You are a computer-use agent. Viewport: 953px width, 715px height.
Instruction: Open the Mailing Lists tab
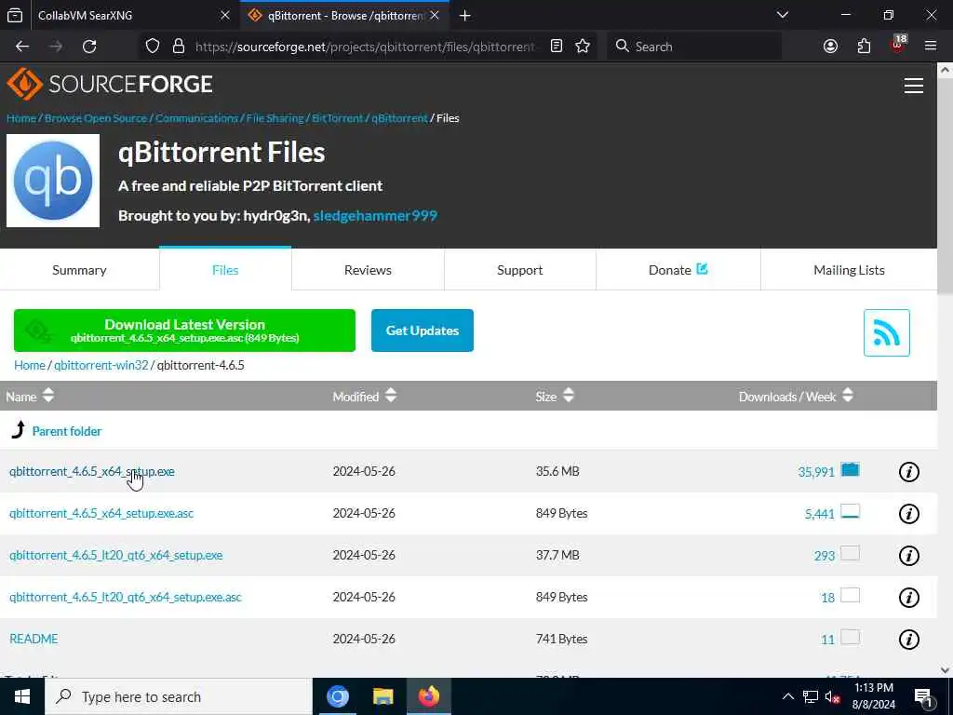pyautogui.click(x=849, y=270)
